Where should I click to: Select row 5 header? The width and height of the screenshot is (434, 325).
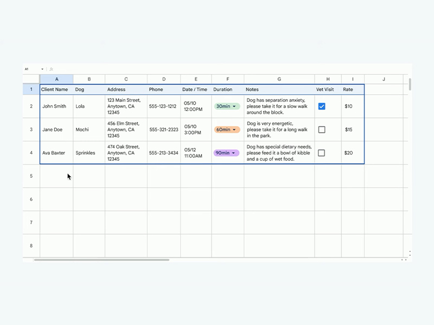tap(31, 176)
